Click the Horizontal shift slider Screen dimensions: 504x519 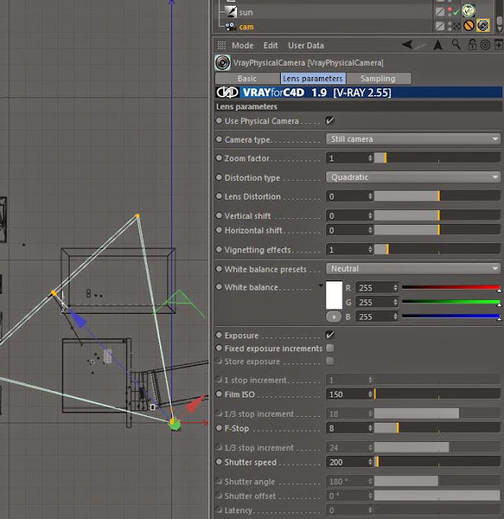click(437, 230)
